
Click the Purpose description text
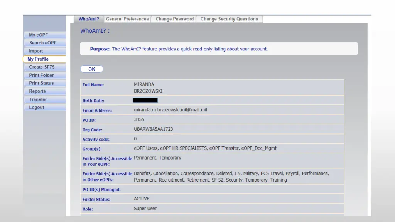pyautogui.click(x=179, y=49)
